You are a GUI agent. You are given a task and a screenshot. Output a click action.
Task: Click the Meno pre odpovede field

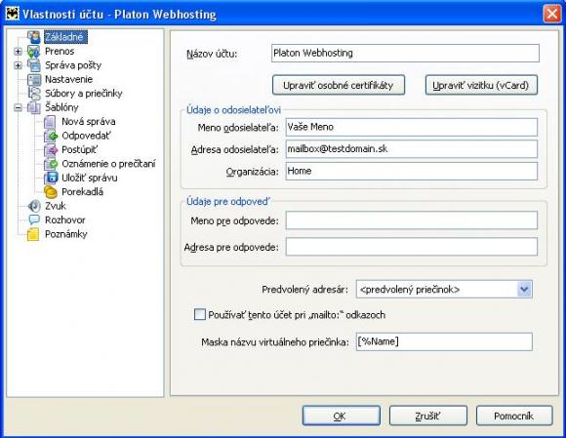pyautogui.click(x=412, y=220)
